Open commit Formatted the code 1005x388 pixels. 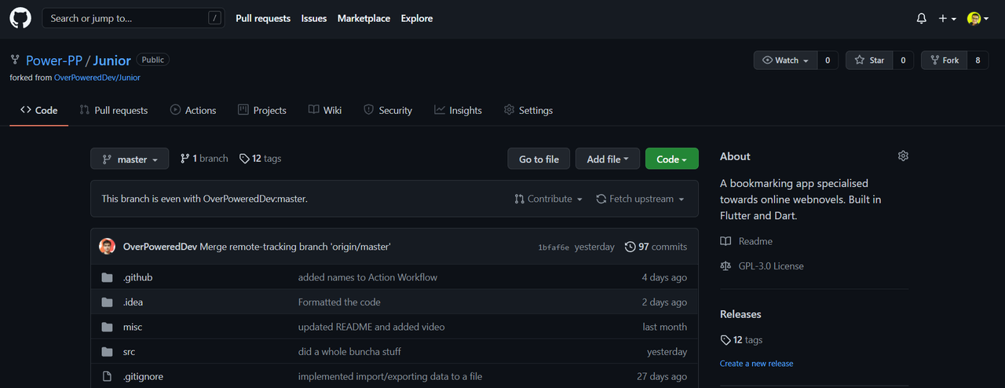coord(339,302)
